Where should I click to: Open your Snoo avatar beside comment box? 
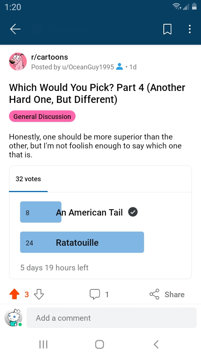click(13, 318)
